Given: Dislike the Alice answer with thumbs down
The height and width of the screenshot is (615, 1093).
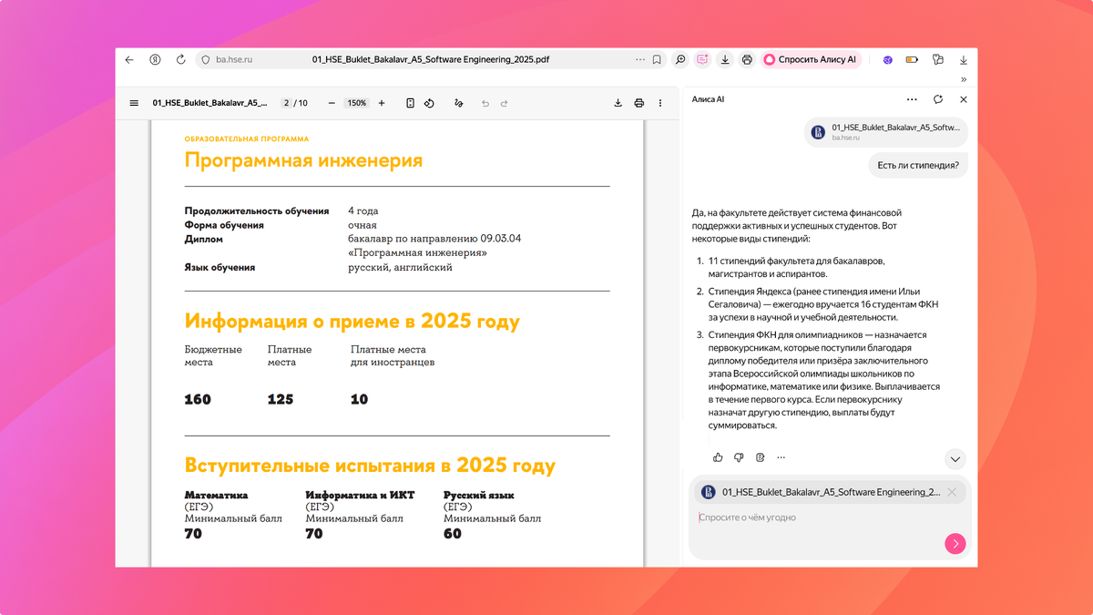Looking at the screenshot, I should pyautogui.click(x=739, y=457).
